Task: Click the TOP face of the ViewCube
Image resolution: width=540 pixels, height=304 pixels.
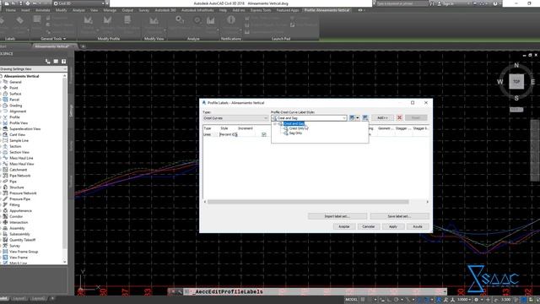Action: [x=516, y=82]
